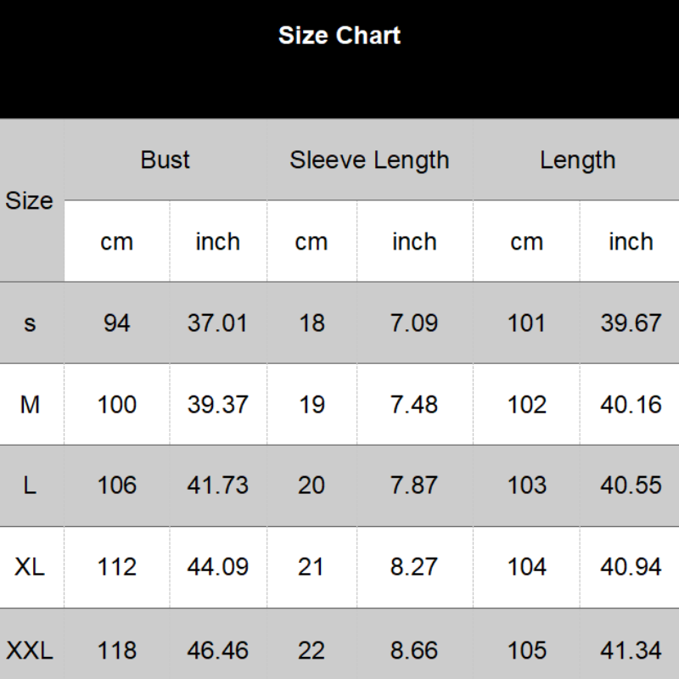Screen dimensions: 679x679
Task: Click the 105 length cm value
Action: (526, 651)
